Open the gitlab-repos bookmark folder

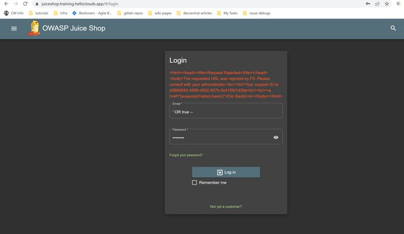(x=130, y=13)
